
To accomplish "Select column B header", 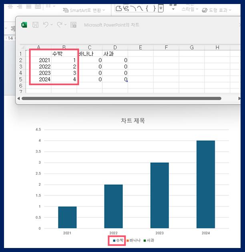I will pyautogui.click(x=64, y=47).
